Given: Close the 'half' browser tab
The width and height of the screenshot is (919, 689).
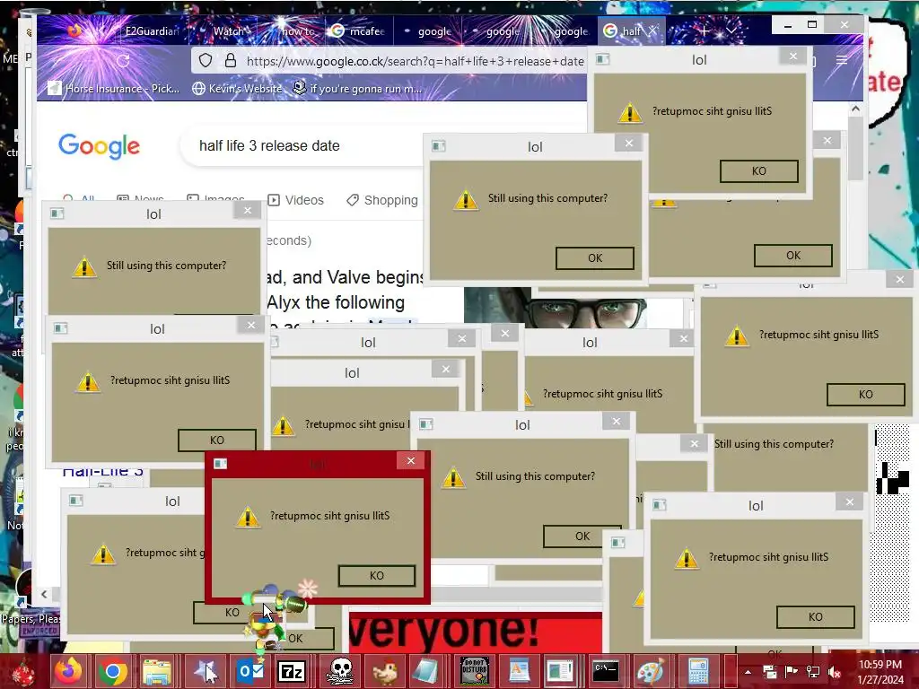Looking at the screenshot, I should [x=653, y=31].
